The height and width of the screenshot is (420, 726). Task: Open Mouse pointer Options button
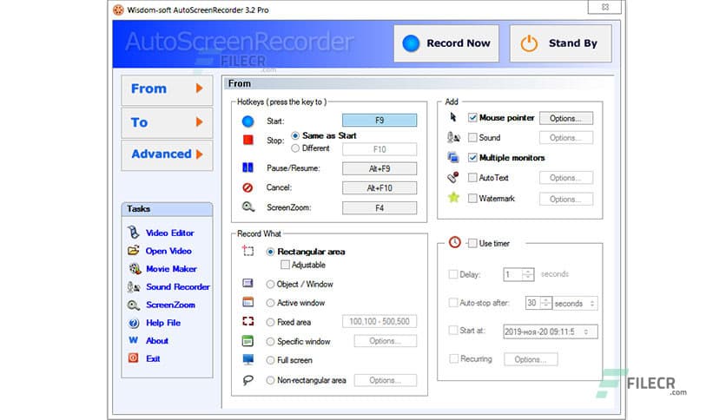coord(566,118)
